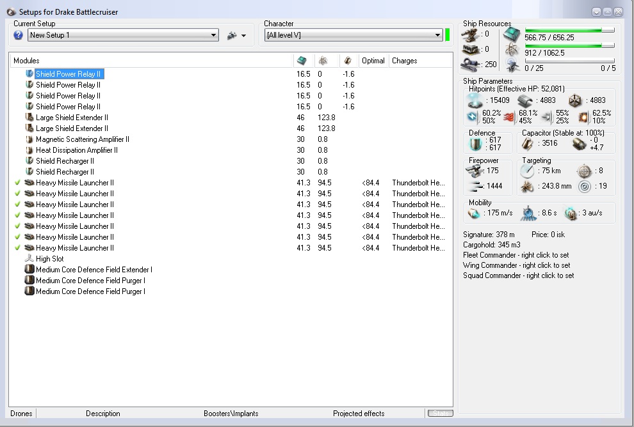The image size is (634, 427).
Task: Deactivate the fourth Heavy Missile Launcher II checkmark
Action: 17,215
